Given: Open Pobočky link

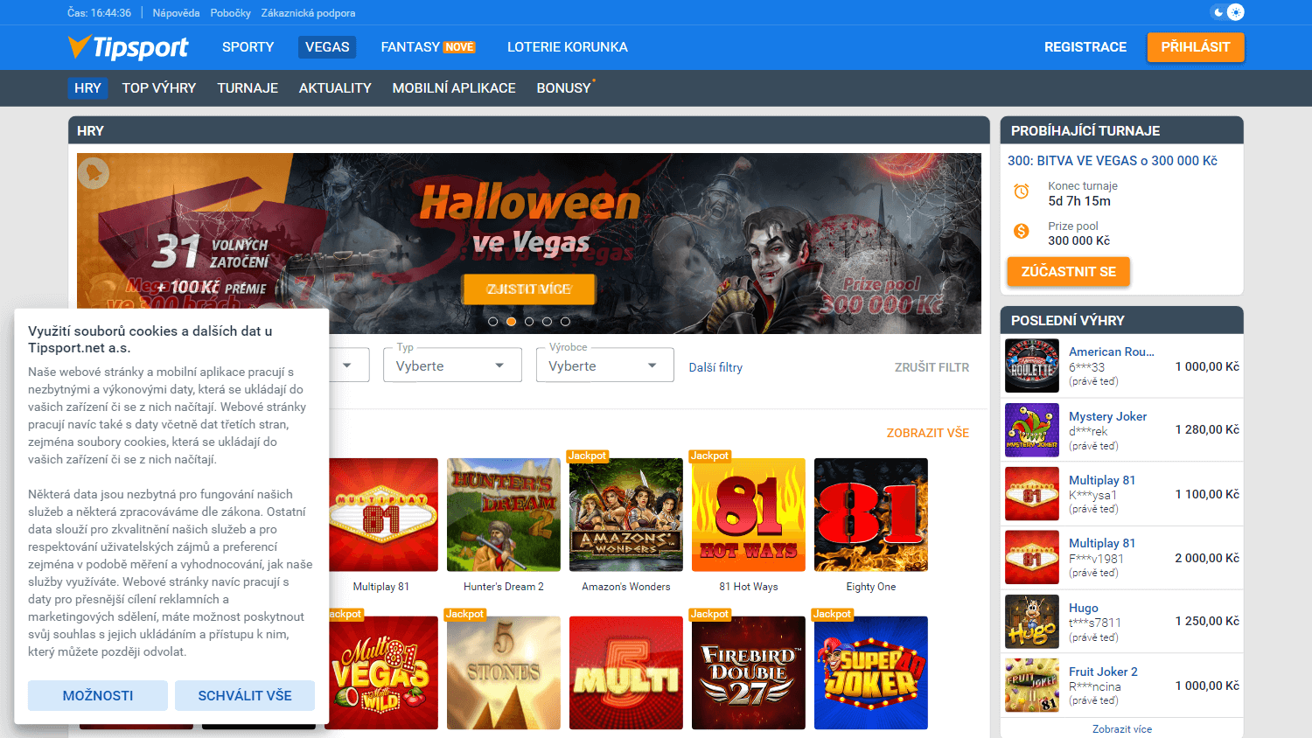Looking at the screenshot, I should click(x=230, y=13).
